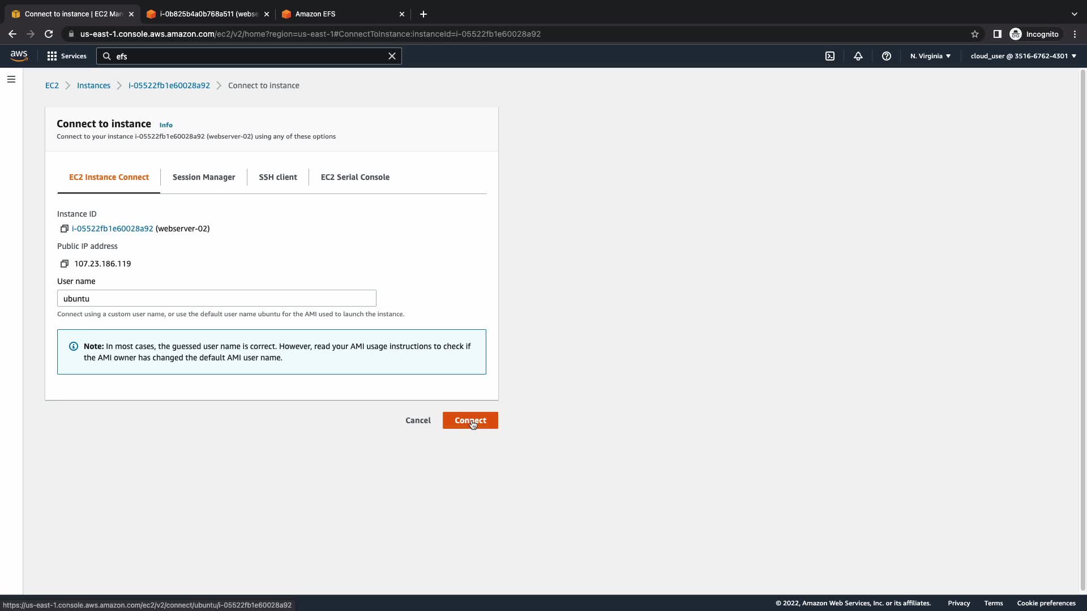Click the AWS logo home icon
Screen dimensions: 1087x611
tap(19, 55)
